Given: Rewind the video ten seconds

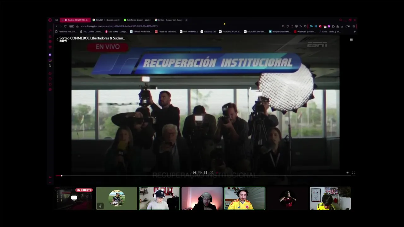Looking at the screenshot, I should coord(200,172).
